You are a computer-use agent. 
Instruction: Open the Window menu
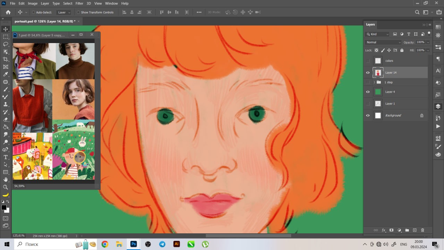click(111, 3)
